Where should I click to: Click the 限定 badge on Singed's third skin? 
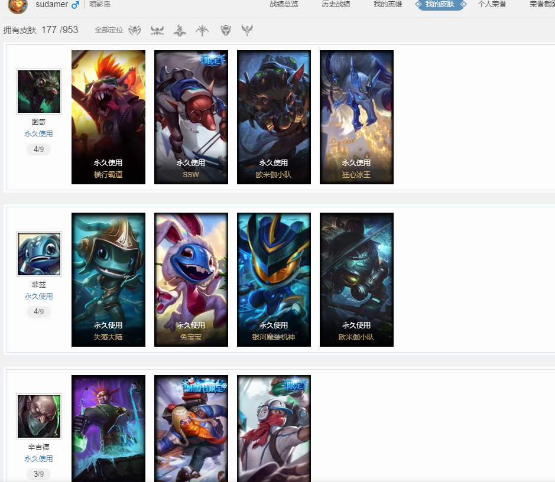296,385
